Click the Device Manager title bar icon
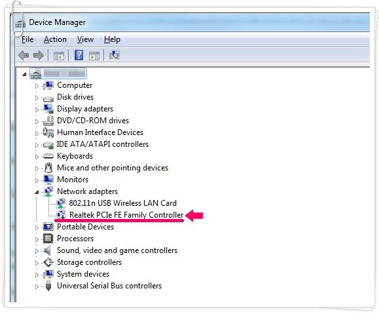The image size is (379, 314). (x=20, y=23)
